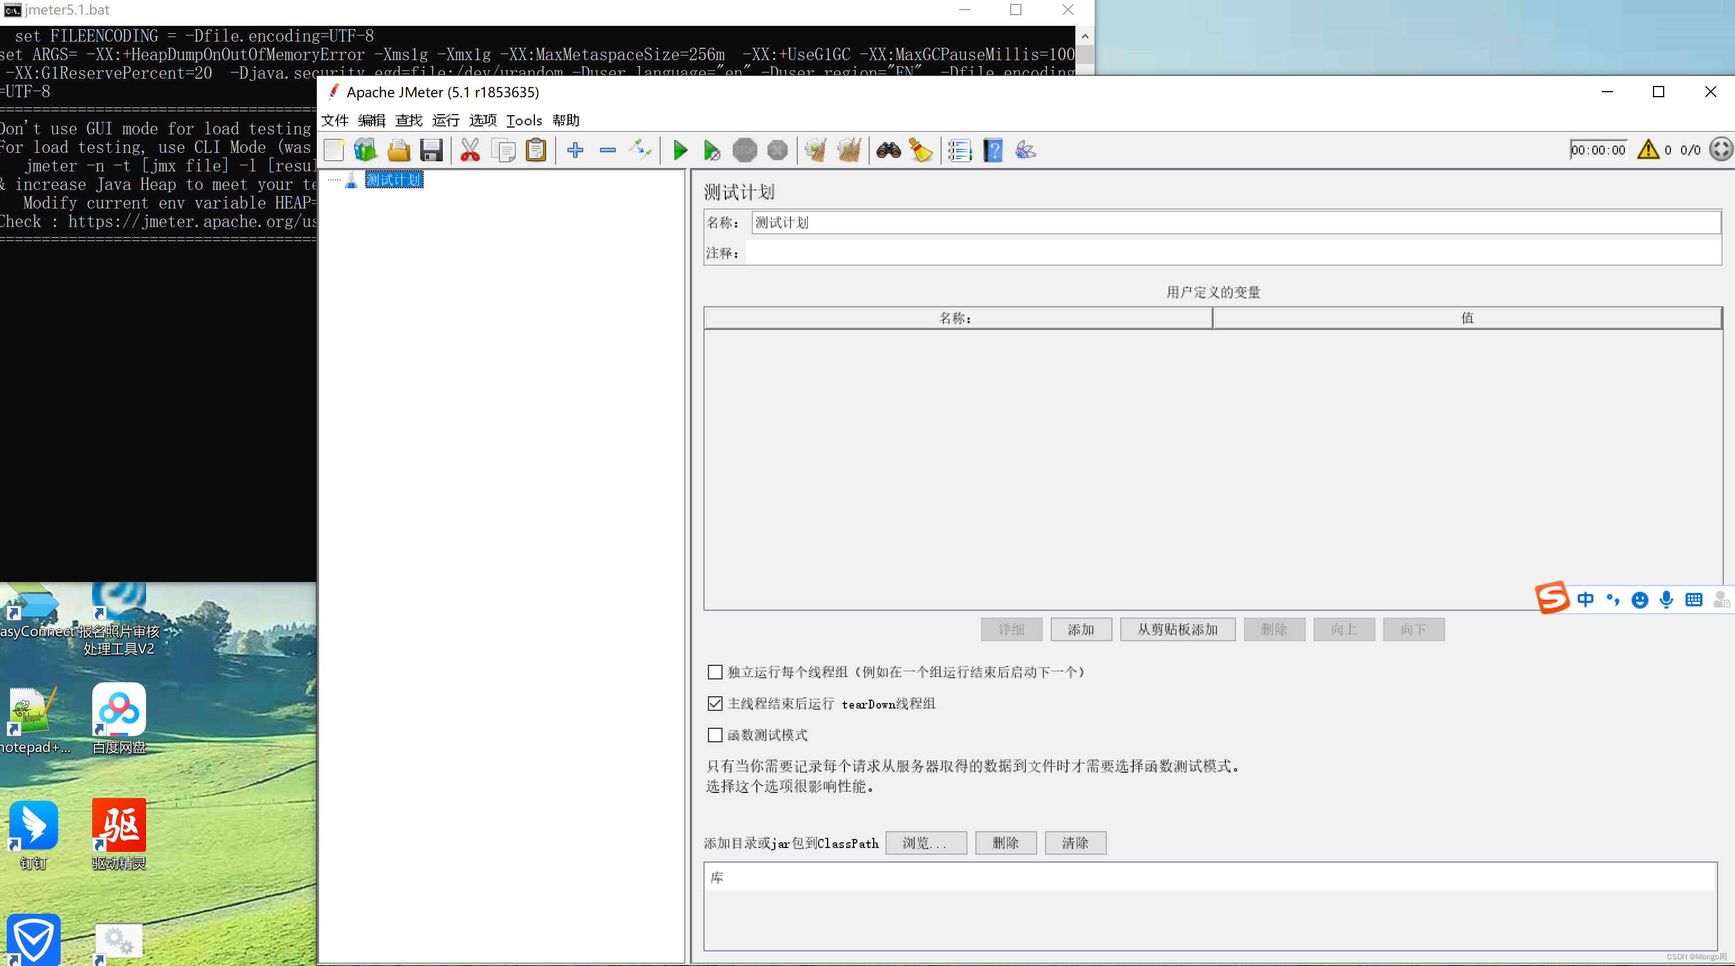Screen dimensions: 1735x966
Task: Start the test with green play icon
Action: 680,150
